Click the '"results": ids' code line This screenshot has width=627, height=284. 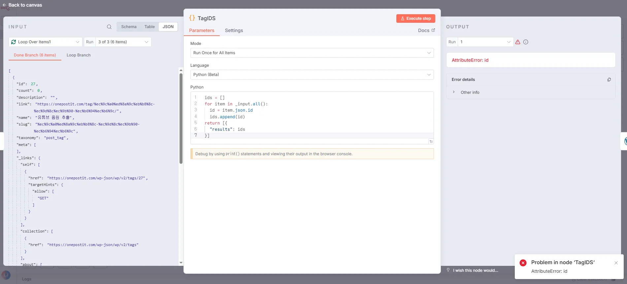point(227,129)
